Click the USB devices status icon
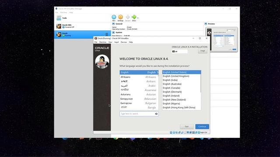The image size is (280, 157). coord(182,133)
